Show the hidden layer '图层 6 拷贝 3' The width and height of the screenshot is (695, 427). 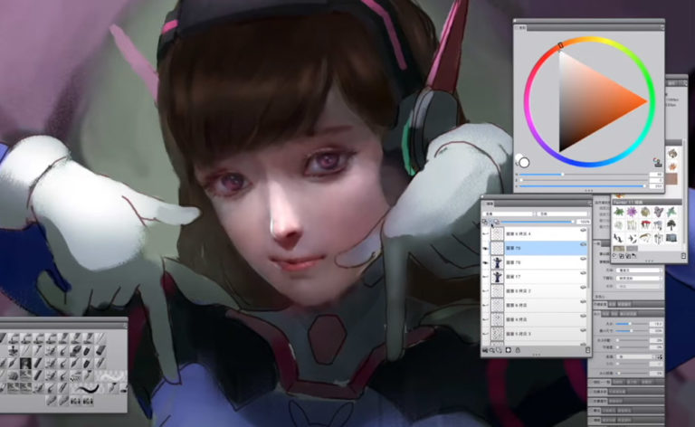point(486,334)
